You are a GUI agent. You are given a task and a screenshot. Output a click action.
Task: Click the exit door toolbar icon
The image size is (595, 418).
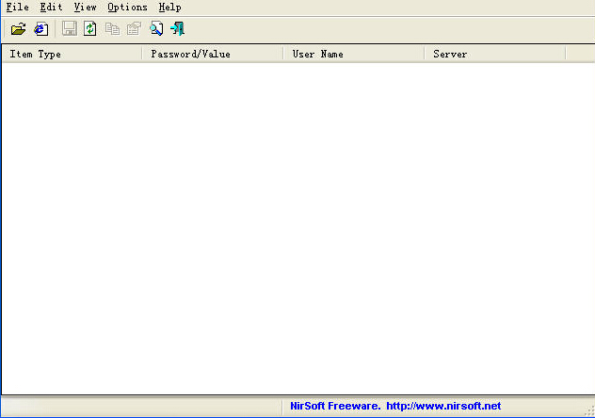[177, 29]
